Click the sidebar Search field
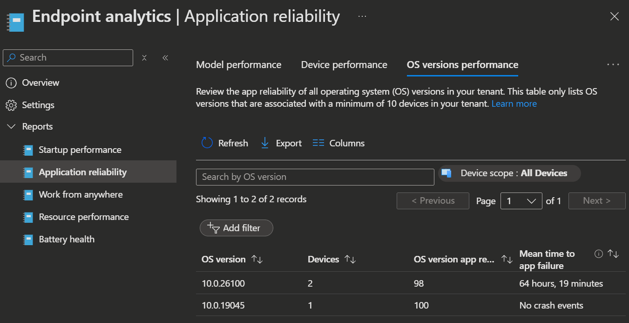This screenshot has height=323, width=629. [x=68, y=58]
